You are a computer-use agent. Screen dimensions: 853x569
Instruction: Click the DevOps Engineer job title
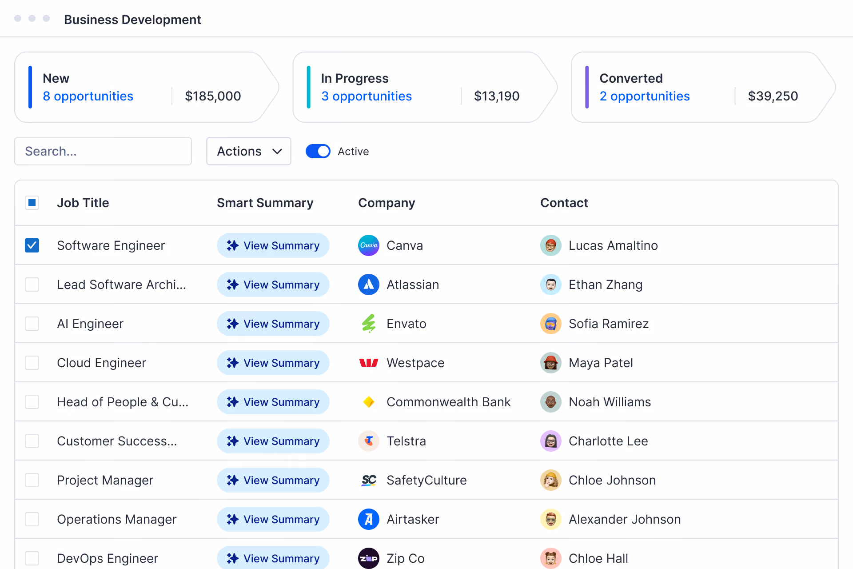tap(108, 558)
